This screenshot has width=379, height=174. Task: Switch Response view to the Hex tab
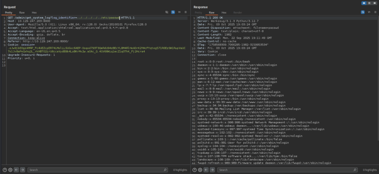pos(224,12)
